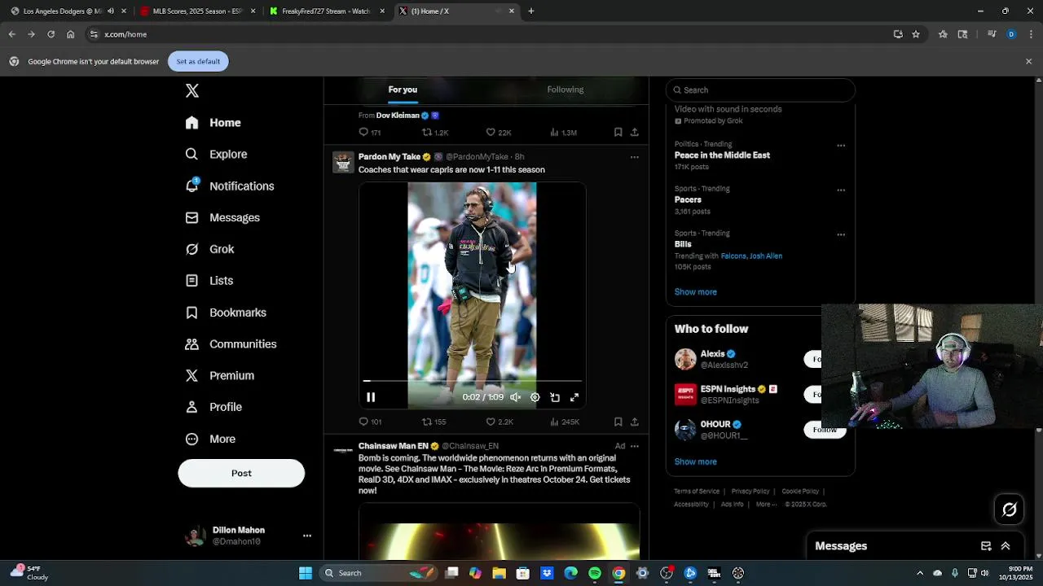
Task: Show more Who to follow suggestions
Action: pos(695,461)
